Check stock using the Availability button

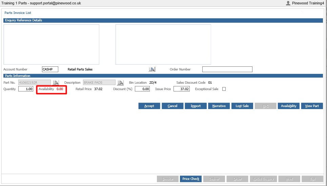click(x=289, y=106)
